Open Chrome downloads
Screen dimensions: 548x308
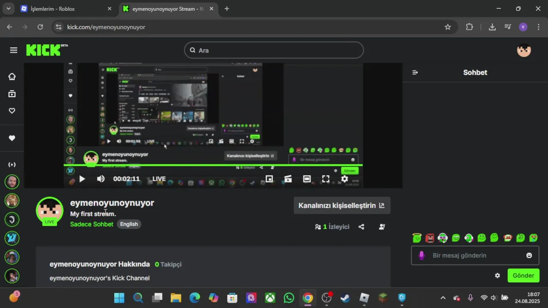492,27
